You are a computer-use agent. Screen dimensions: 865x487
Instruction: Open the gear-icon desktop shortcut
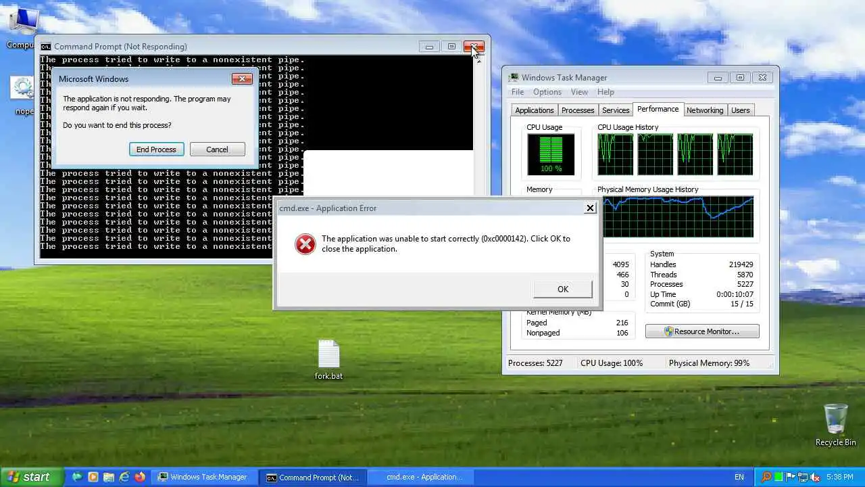23,87
